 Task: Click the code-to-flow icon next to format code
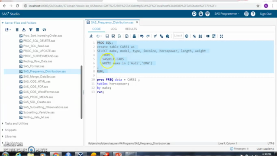coord(214,36)
